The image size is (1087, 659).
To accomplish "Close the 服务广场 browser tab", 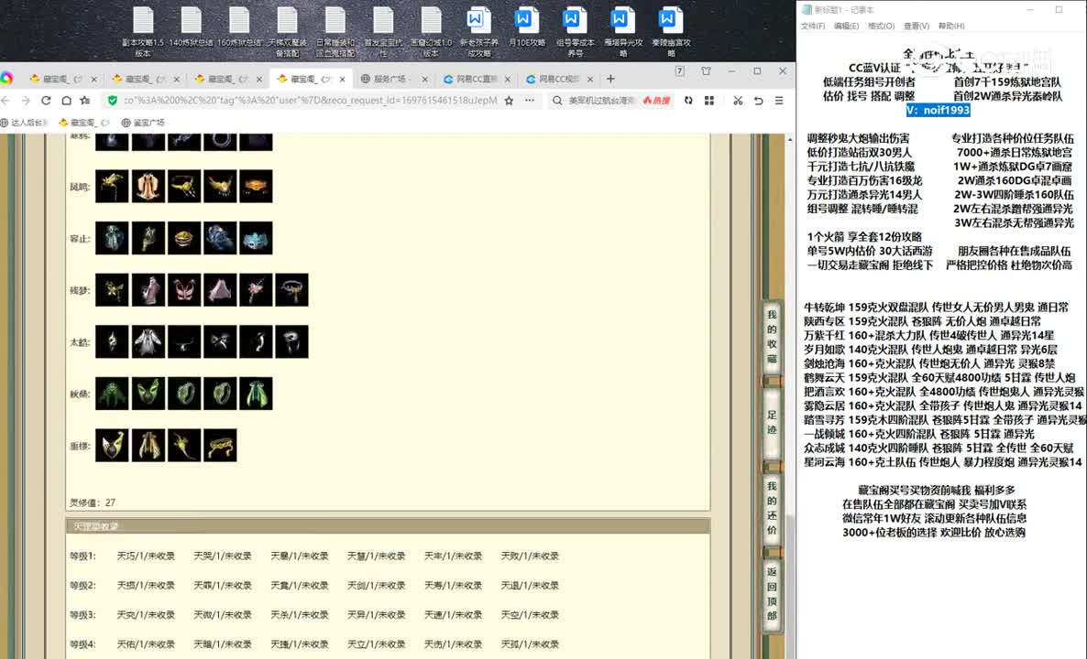I will point(424,79).
